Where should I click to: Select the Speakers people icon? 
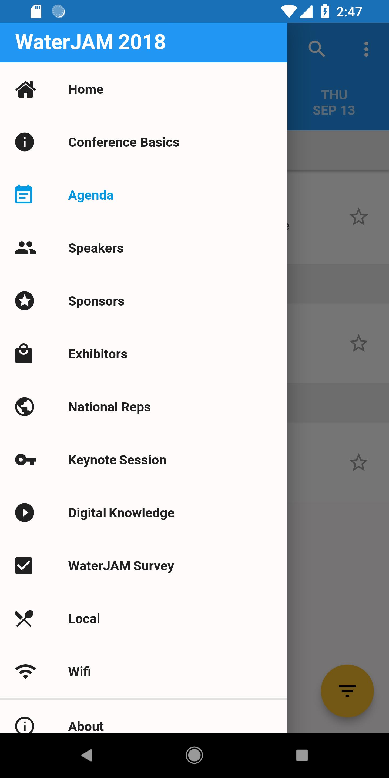25,248
